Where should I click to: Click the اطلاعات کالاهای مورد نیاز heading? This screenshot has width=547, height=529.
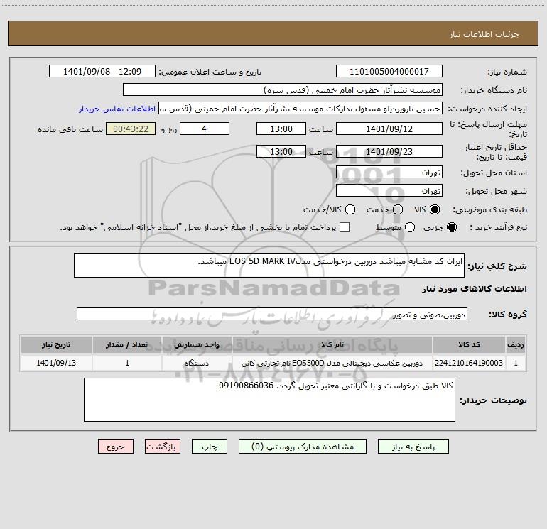tap(474, 289)
